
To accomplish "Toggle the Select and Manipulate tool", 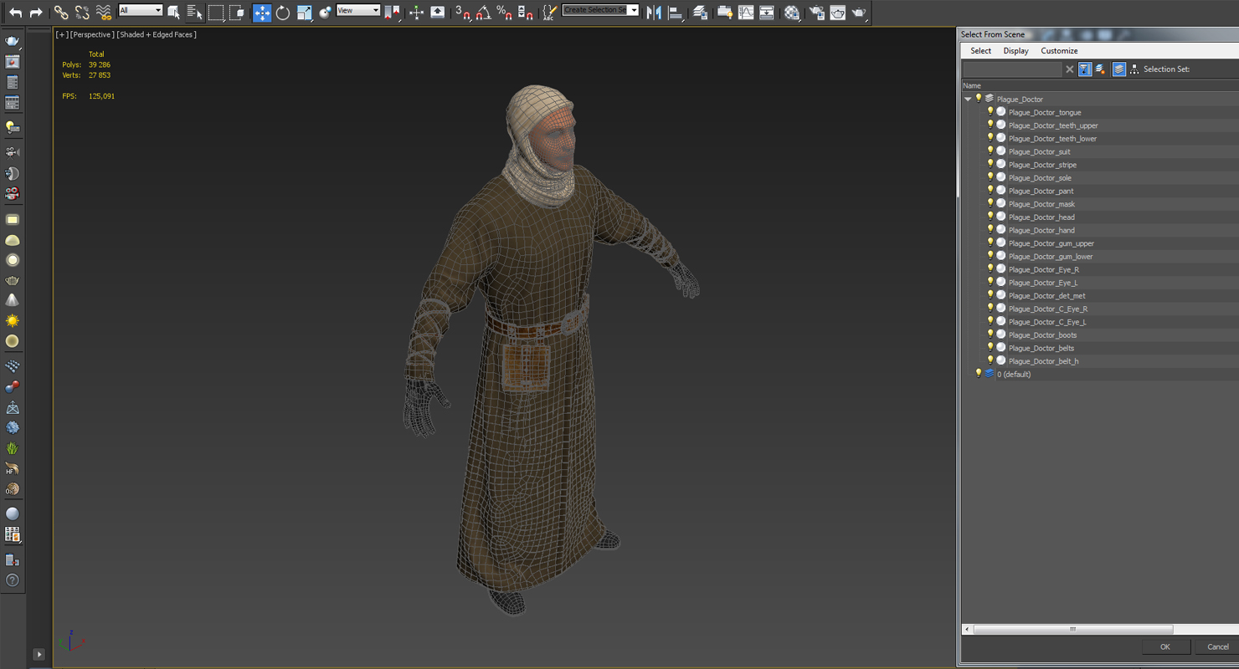I will pos(417,12).
